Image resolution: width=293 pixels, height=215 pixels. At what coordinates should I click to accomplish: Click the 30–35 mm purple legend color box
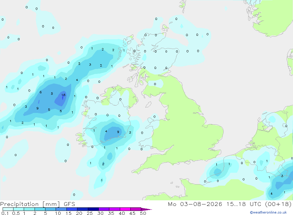104,209
